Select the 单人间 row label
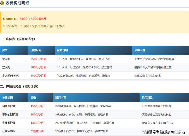189x136 pixels. click(x=6, y=59)
